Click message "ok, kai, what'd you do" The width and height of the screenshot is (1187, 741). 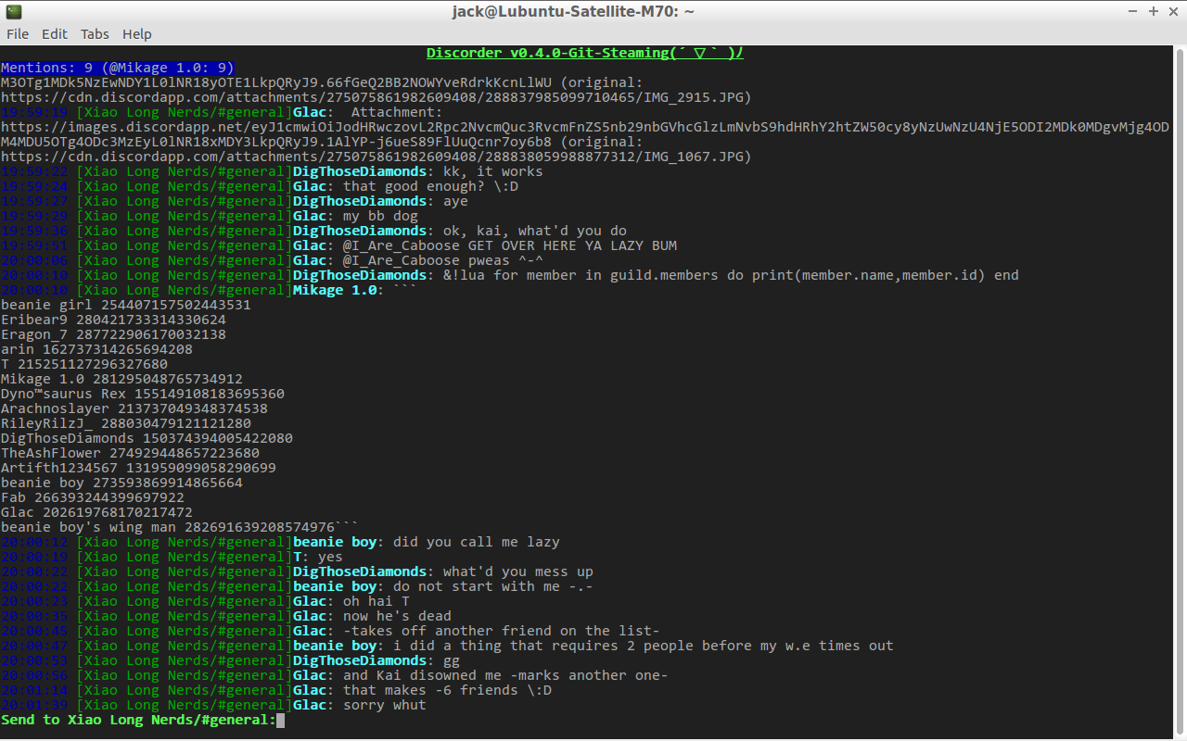click(534, 231)
